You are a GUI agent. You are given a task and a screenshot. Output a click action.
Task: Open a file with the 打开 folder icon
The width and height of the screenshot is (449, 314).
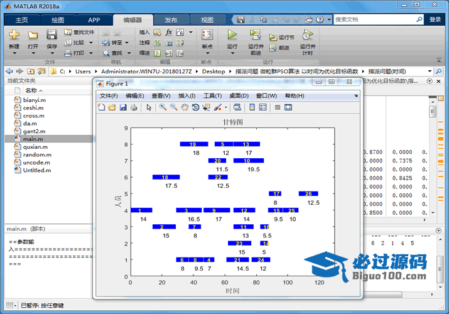point(33,35)
